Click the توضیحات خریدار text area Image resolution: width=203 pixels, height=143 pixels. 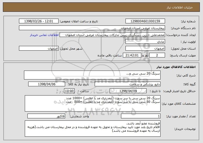[x=93, y=129]
